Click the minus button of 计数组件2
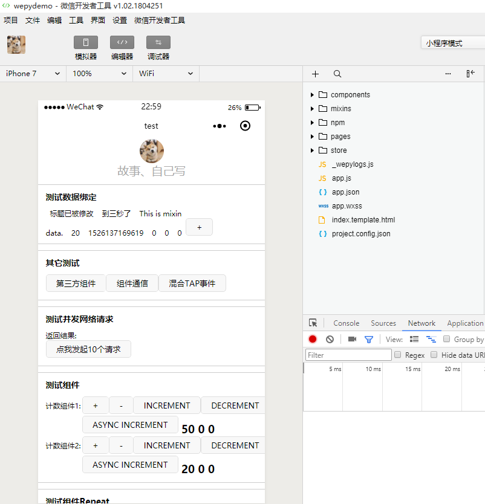The height and width of the screenshot is (504, 485). [121, 445]
